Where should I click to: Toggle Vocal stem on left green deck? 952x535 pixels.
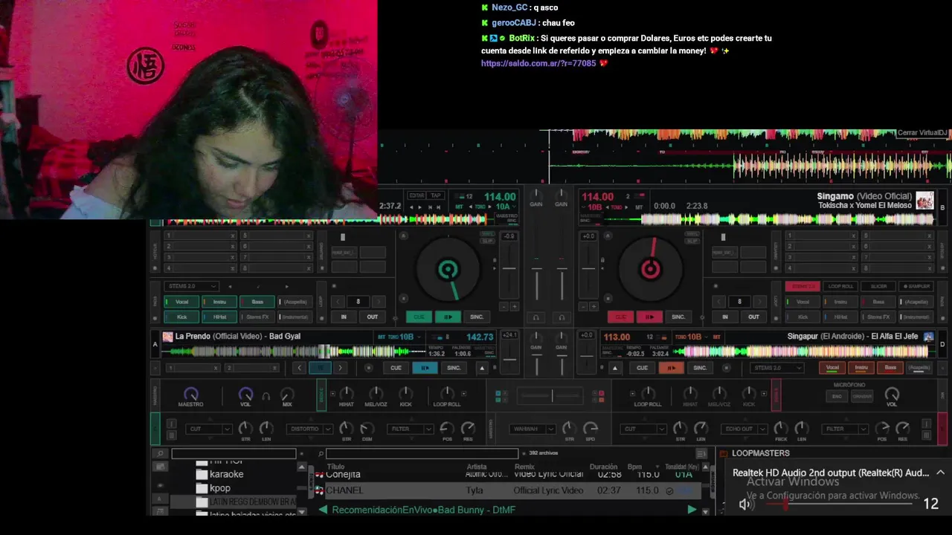point(181,302)
